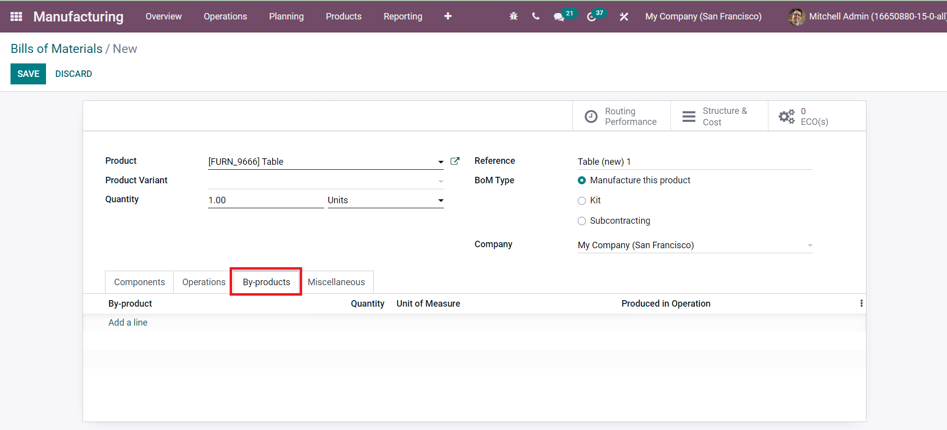Click the SAVE button
This screenshot has height=430, width=947.
(28, 74)
